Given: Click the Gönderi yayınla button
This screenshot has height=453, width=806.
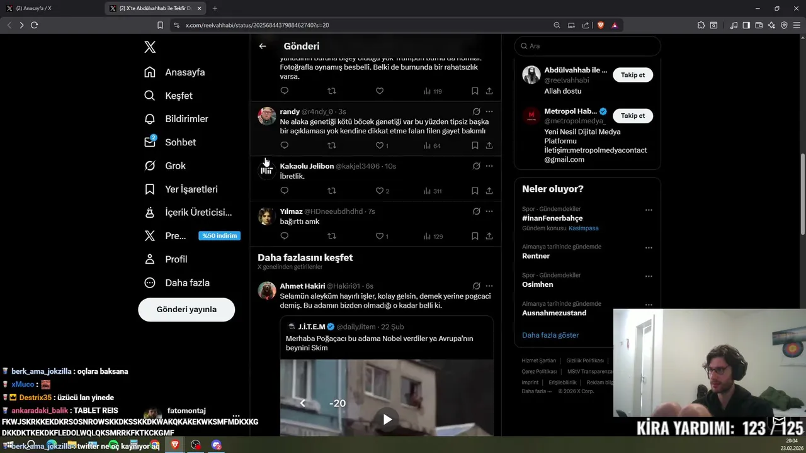Looking at the screenshot, I should 186,310.
